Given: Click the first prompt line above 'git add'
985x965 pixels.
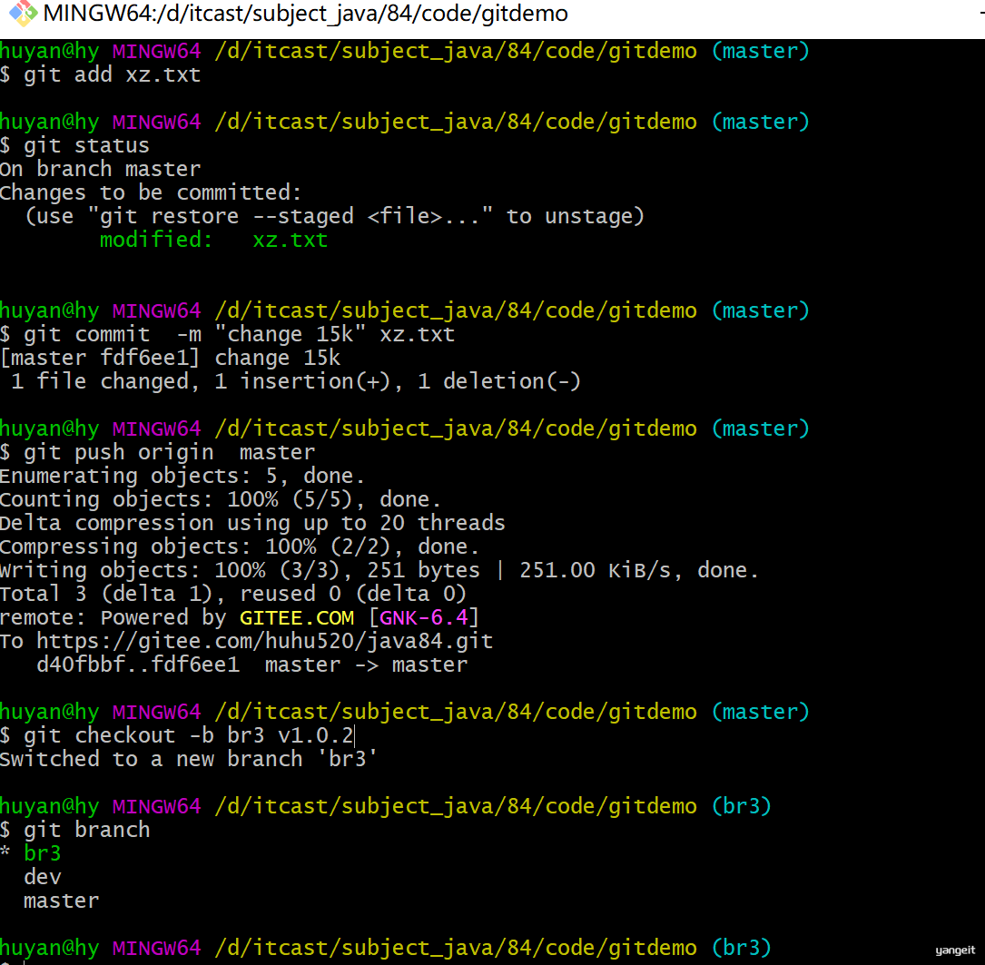Looking at the screenshot, I should (x=405, y=51).
